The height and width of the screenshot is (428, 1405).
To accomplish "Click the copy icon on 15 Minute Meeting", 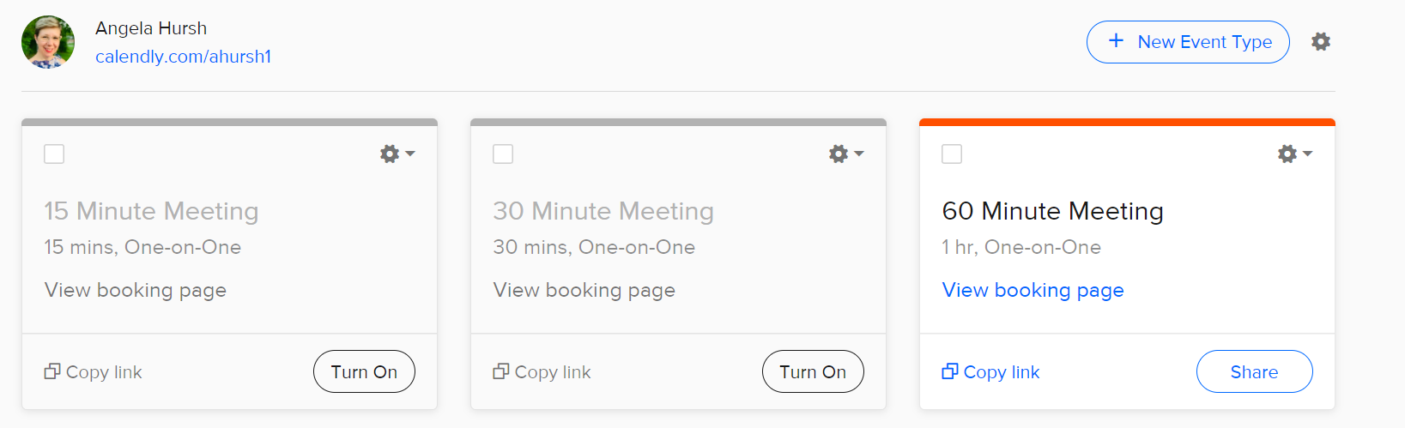I will [x=52, y=371].
